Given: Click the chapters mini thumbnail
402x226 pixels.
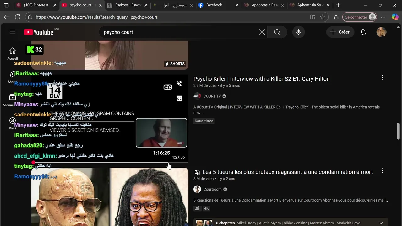Looking at the screenshot, I should point(204,223).
